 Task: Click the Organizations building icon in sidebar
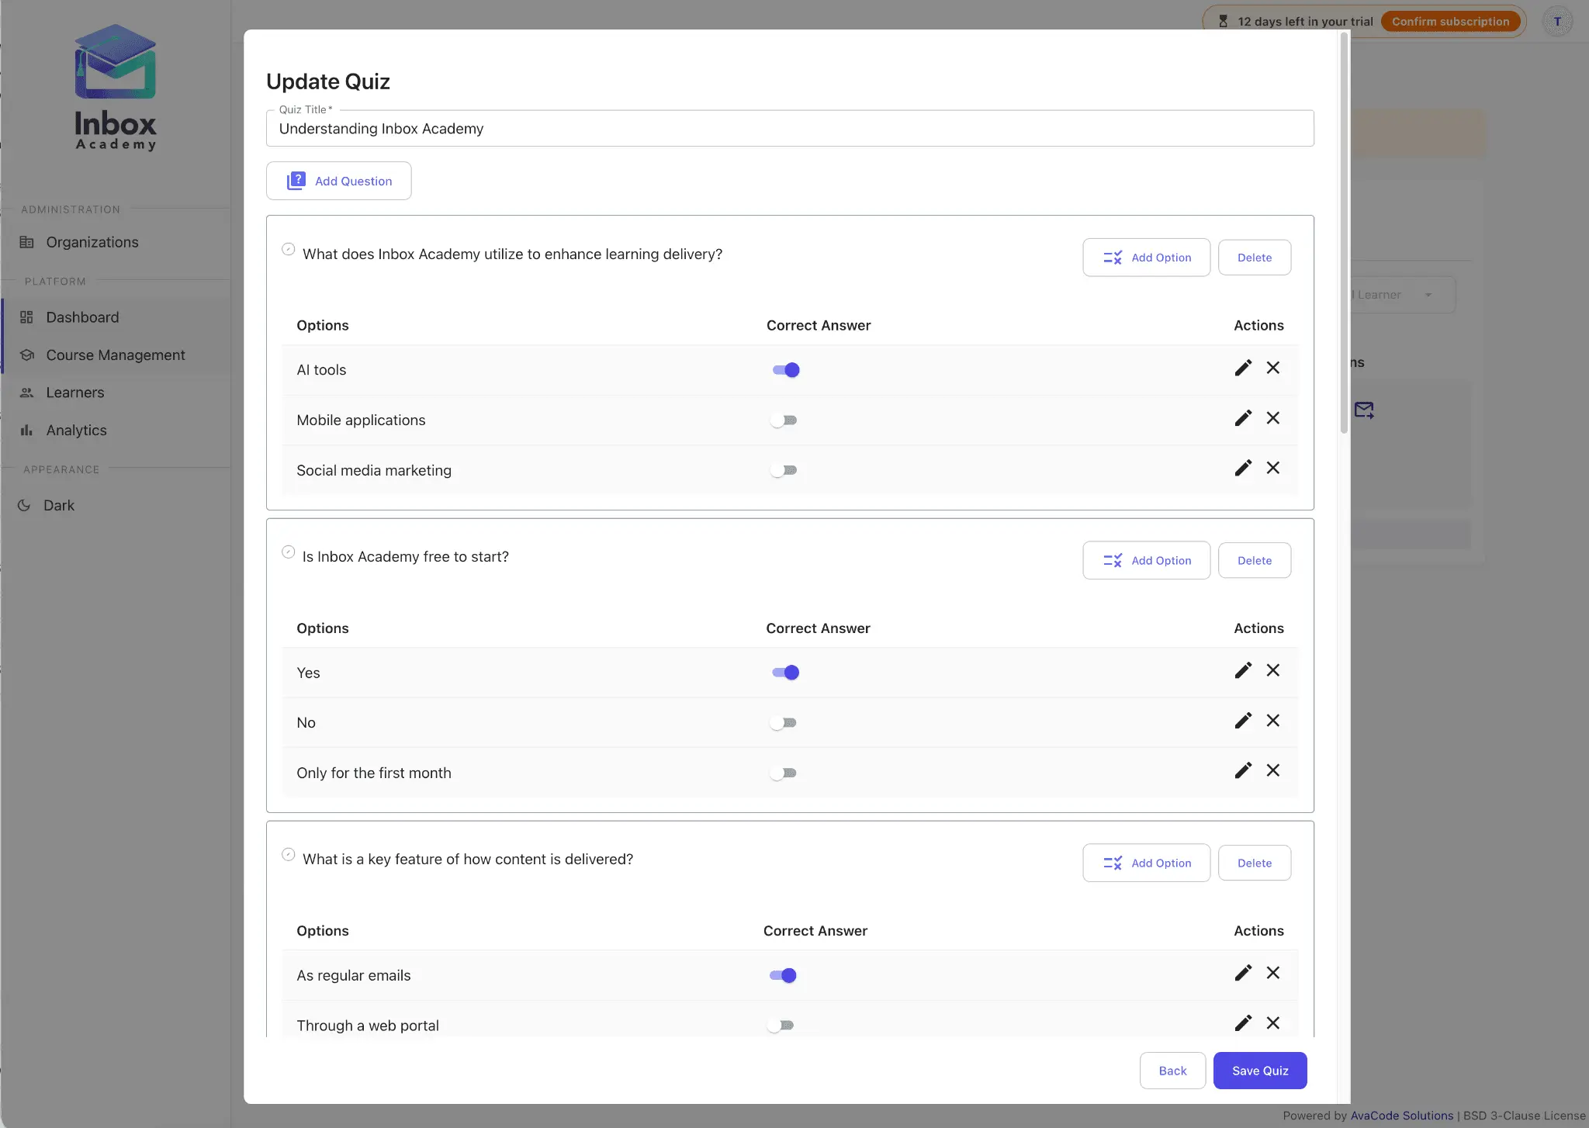pyautogui.click(x=26, y=242)
